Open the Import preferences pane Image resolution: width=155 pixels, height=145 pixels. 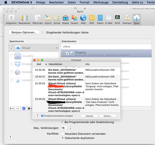click(x=48, y=20)
